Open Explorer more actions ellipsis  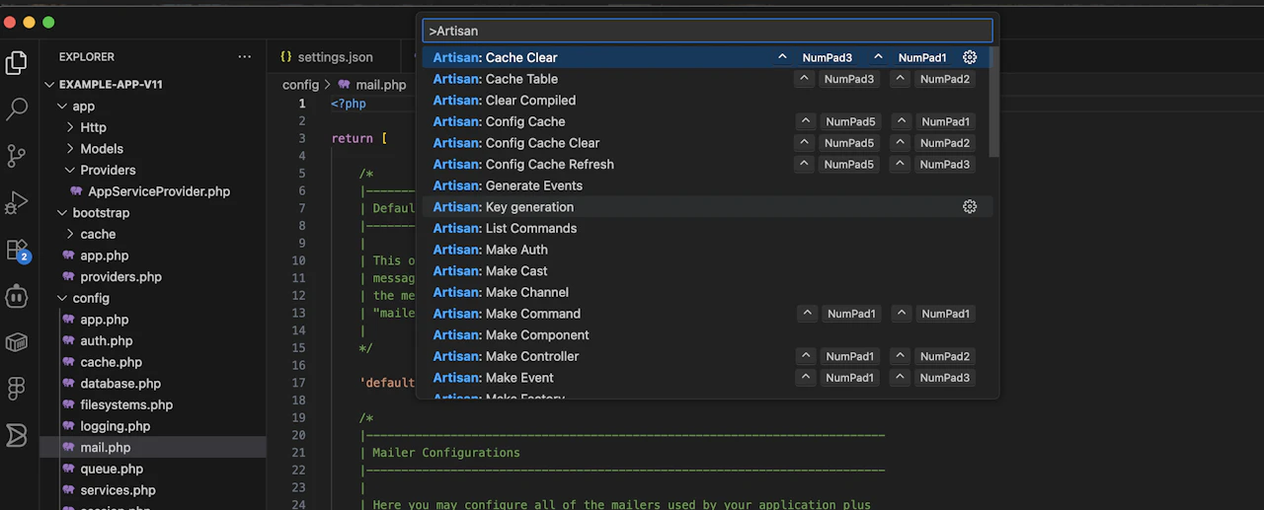click(244, 57)
